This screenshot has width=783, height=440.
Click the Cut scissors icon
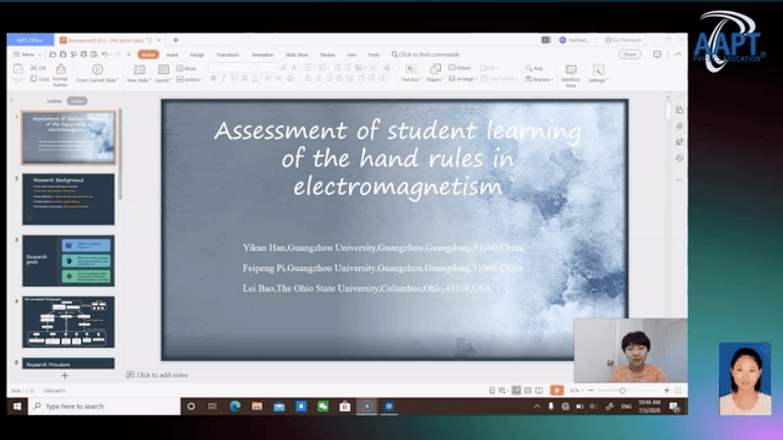34,68
